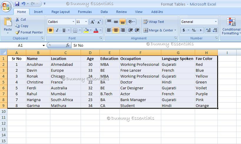
Task: Open the Add-Ins tab
Action: tap(157, 12)
